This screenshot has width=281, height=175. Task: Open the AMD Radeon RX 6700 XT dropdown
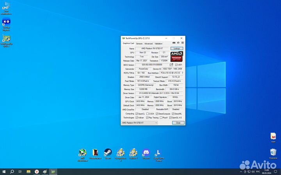coord(140,122)
